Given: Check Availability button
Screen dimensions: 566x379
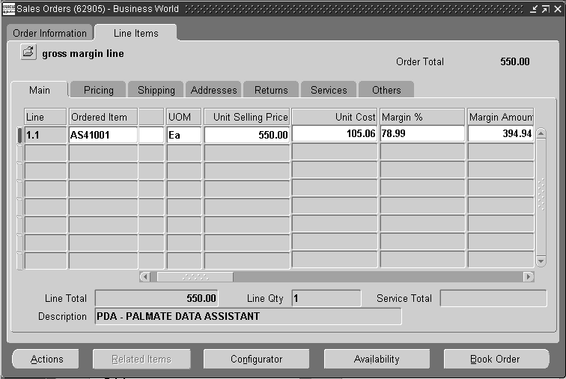Looking at the screenshot, I should 377,359.
